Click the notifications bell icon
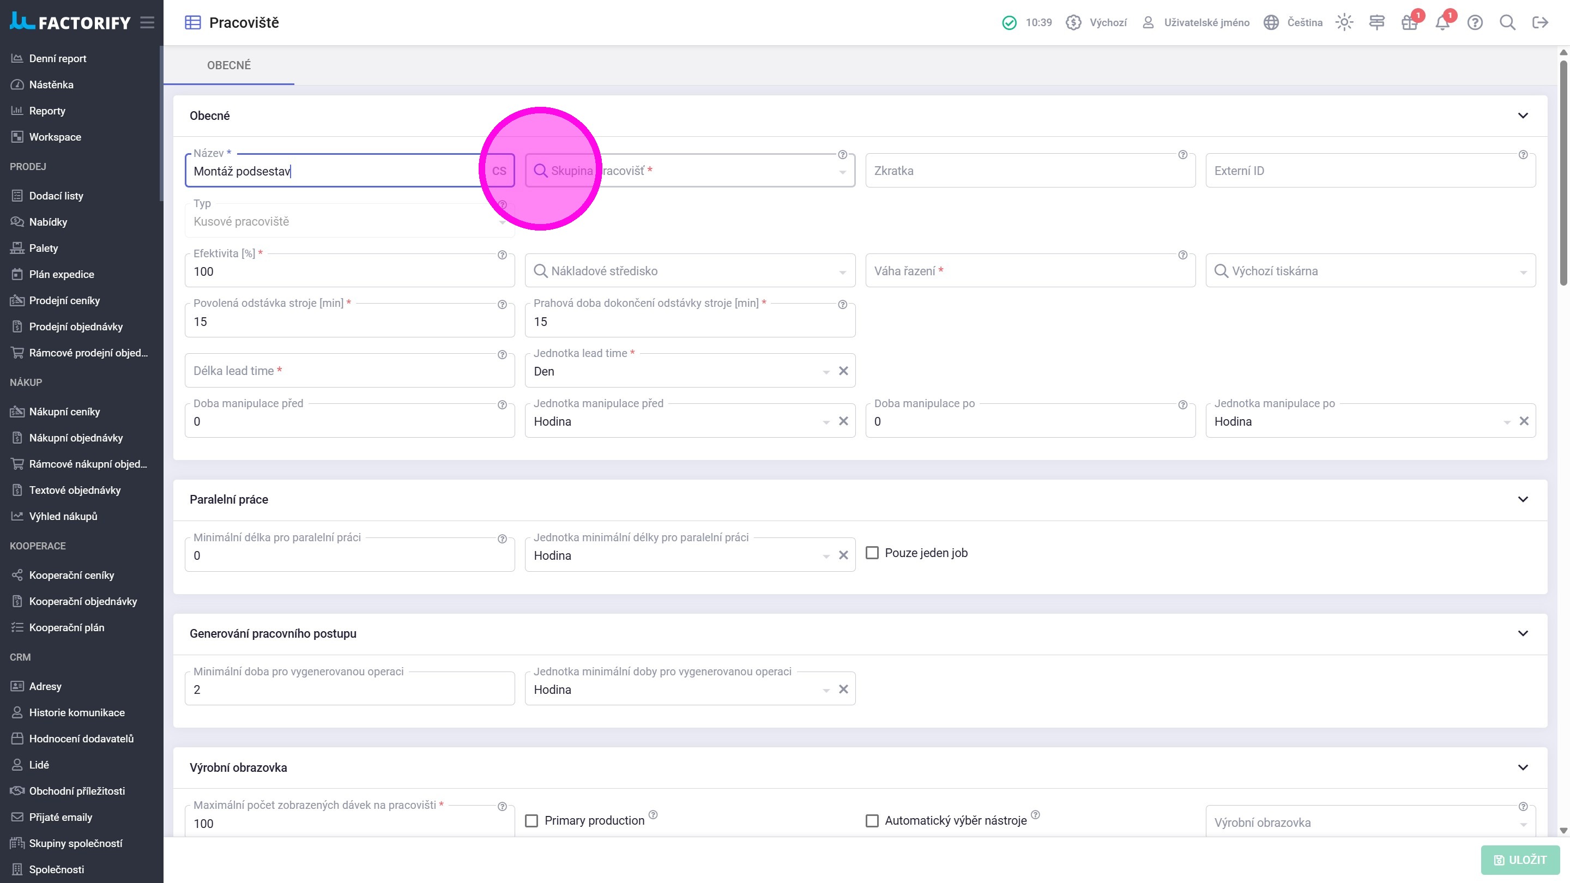This screenshot has width=1570, height=883. click(1442, 23)
